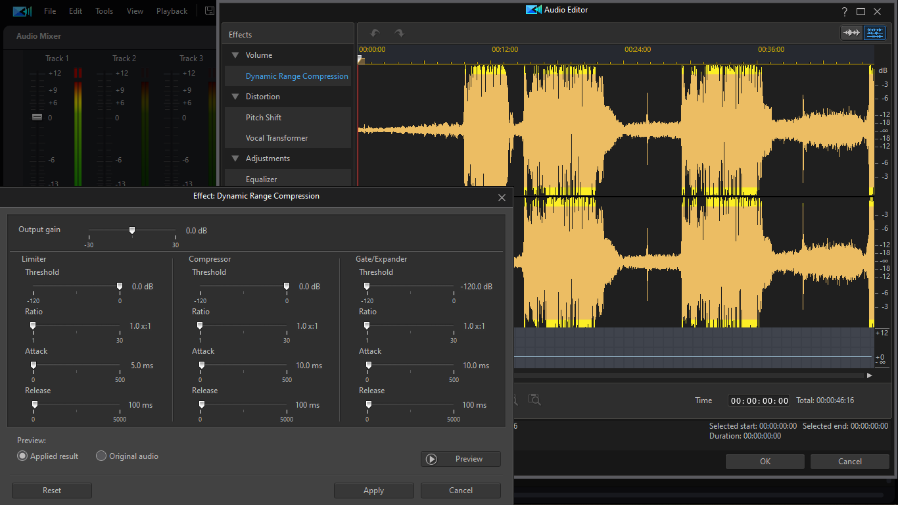Click the undo arrow in Audio Editor toolbar
Screen dimensions: 898x505
pyautogui.click(x=375, y=33)
